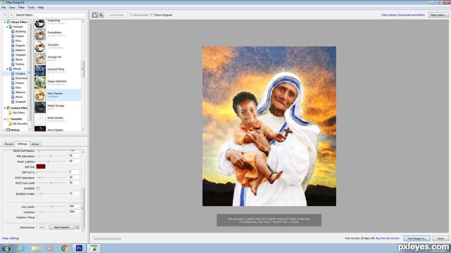This screenshot has width=451, height=253.
Task: Enable Seamless Tiling checkbox
Action: pos(38,218)
